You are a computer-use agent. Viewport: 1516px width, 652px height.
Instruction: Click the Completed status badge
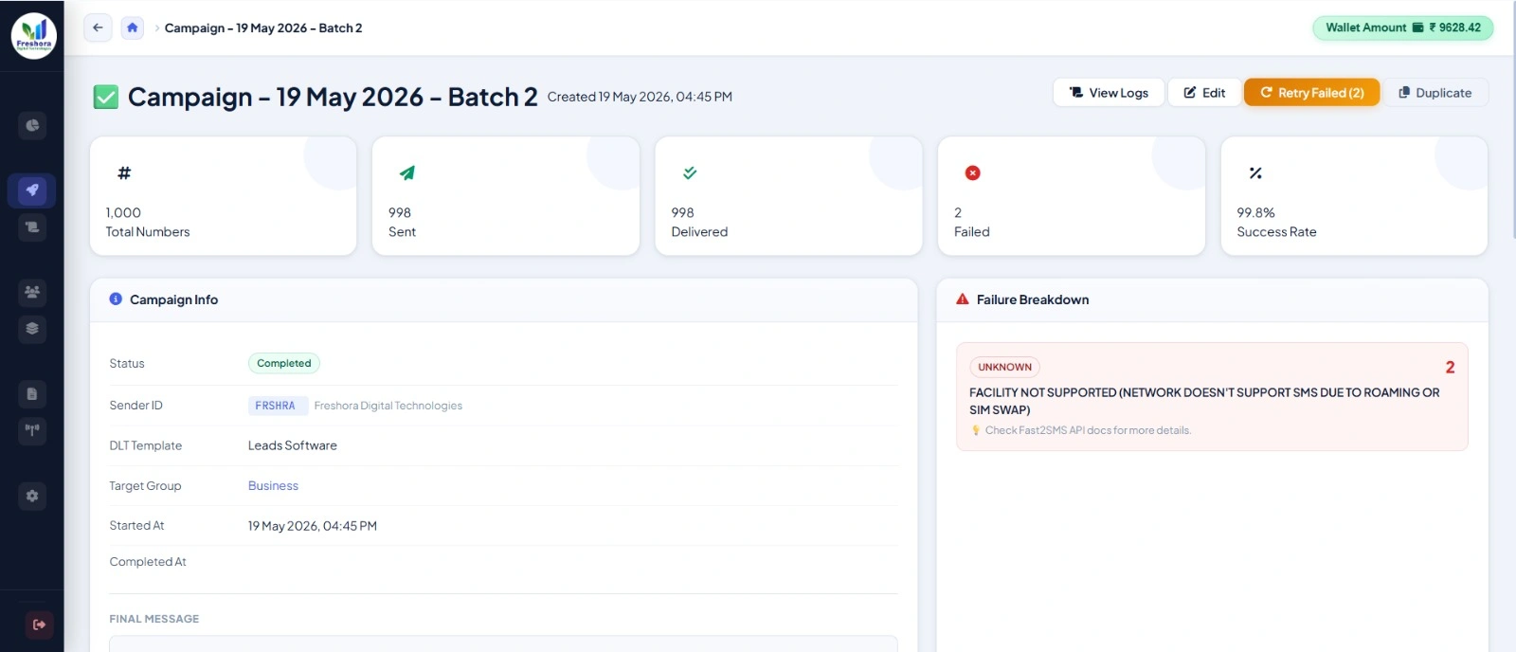(284, 363)
